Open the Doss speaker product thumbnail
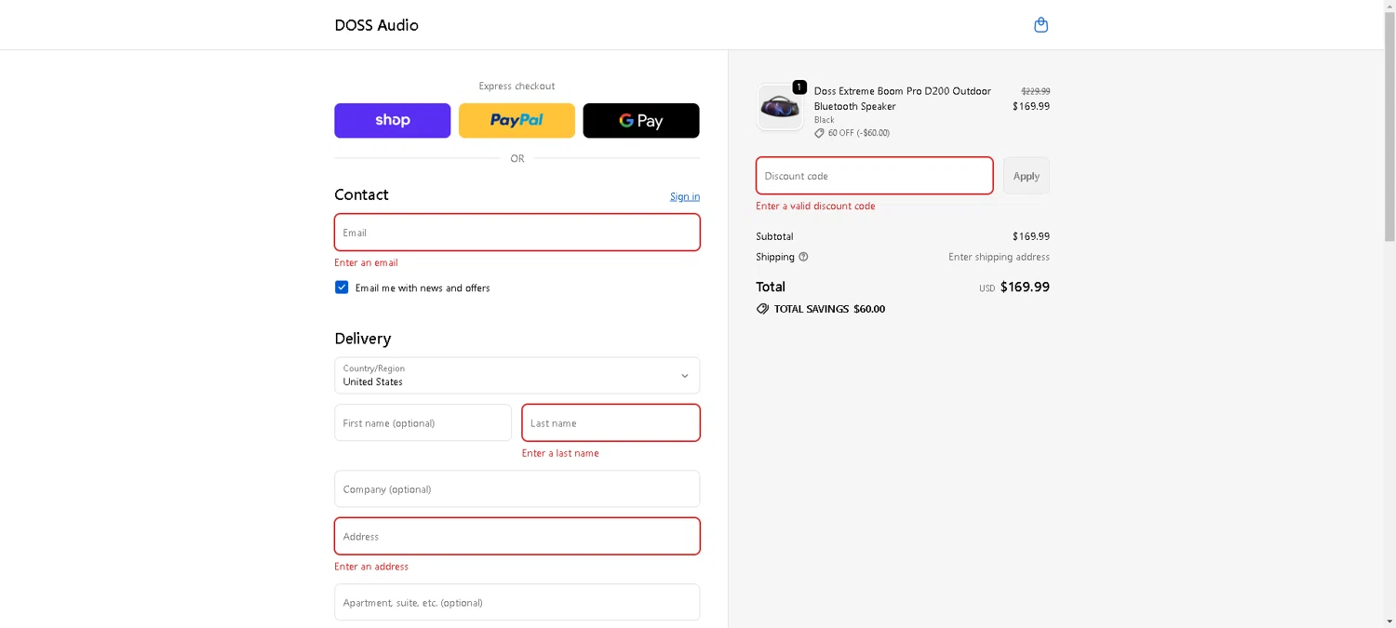Image resolution: width=1396 pixels, height=628 pixels. click(779, 108)
